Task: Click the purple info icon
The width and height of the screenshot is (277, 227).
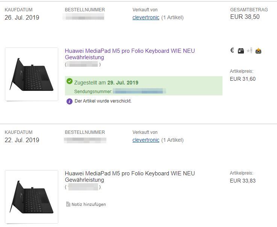Action: tap(70, 101)
